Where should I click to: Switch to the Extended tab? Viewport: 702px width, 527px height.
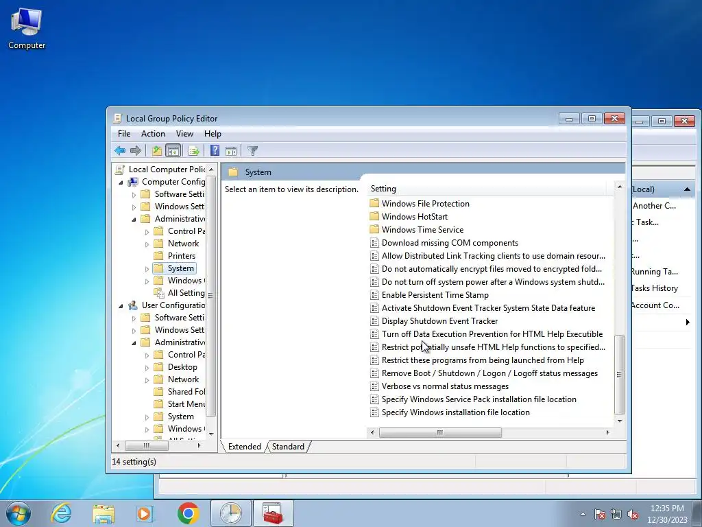245,446
